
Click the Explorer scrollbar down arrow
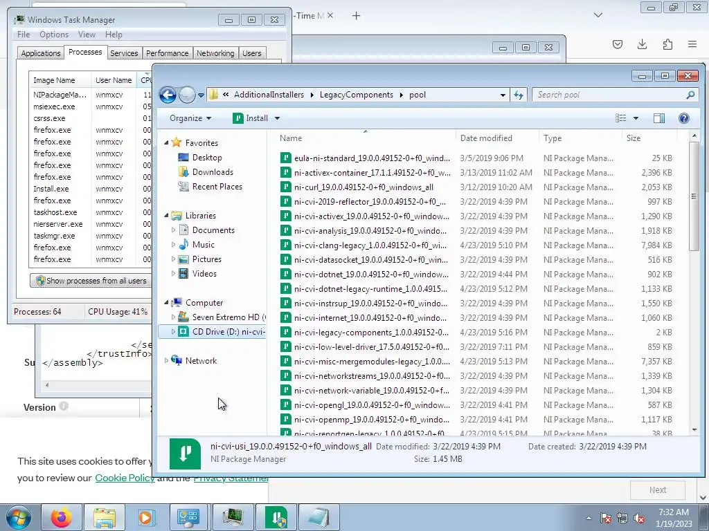(694, 430)
